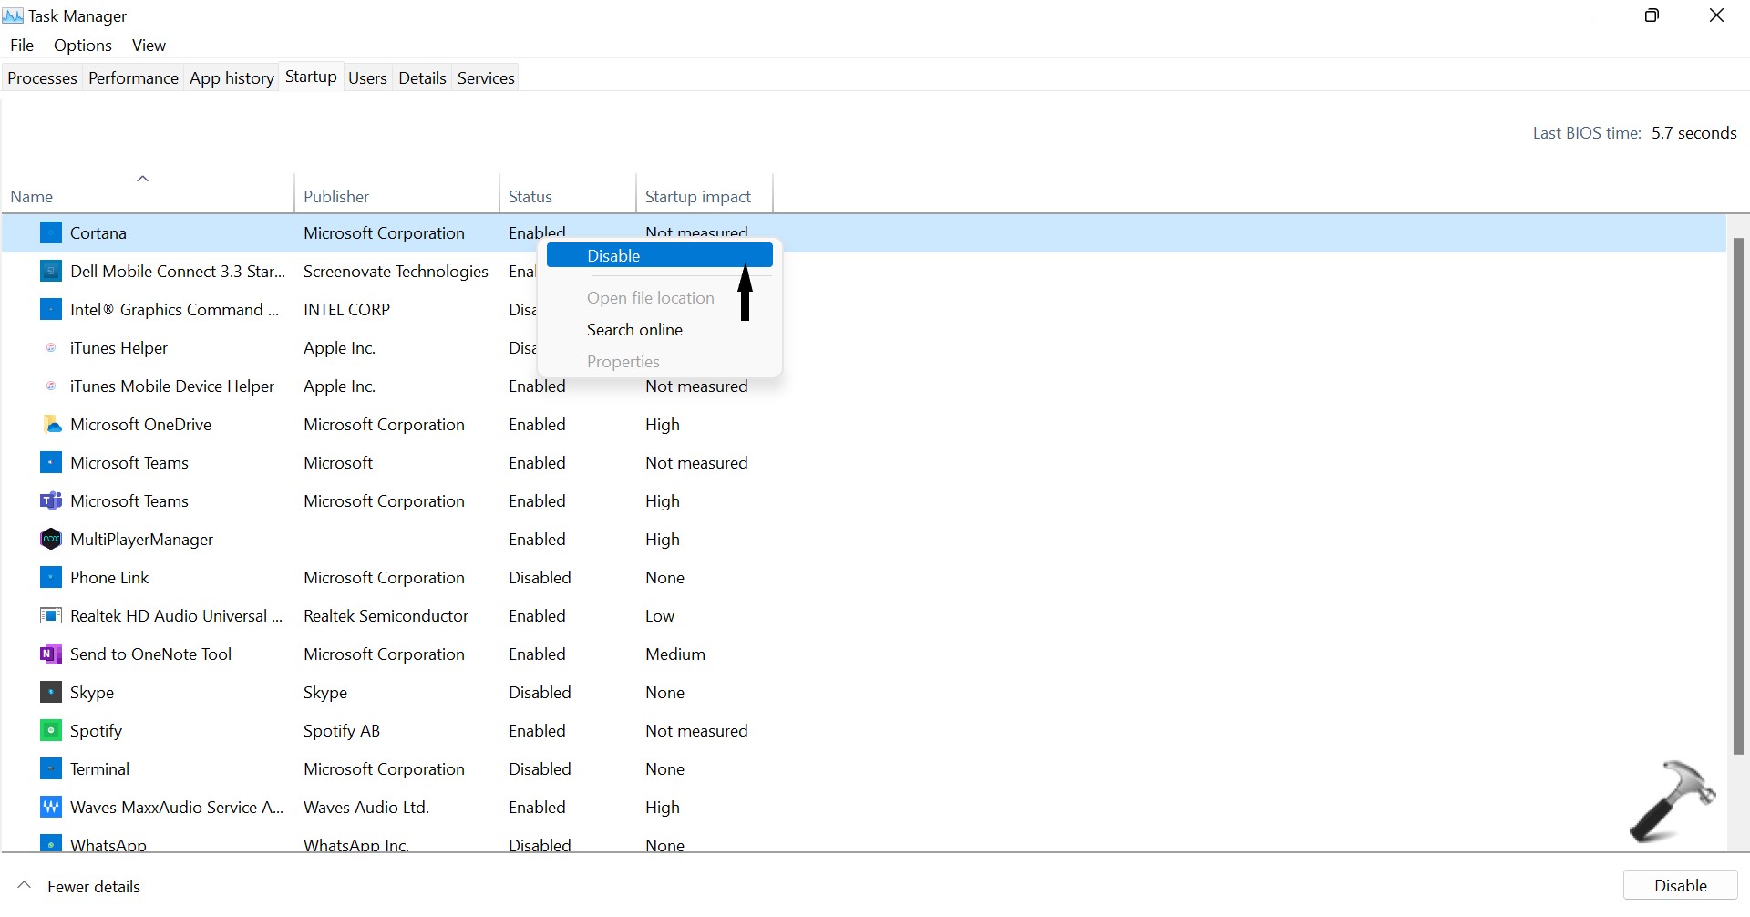
Task: Sort by Startup impact column header
Action: pyautogui.click(x=697, y=197)
